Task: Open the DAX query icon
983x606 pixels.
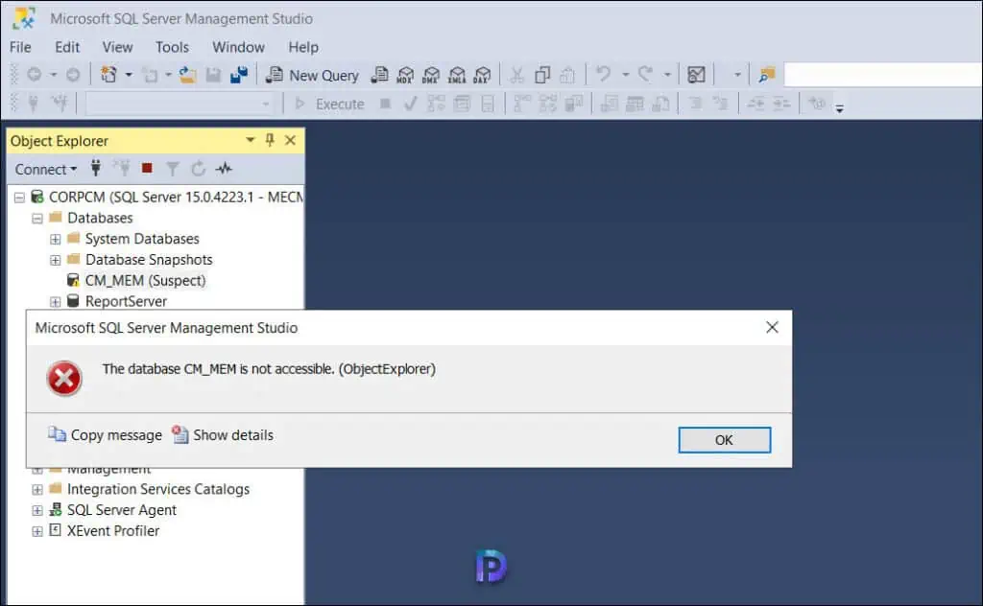Action: 482,75
